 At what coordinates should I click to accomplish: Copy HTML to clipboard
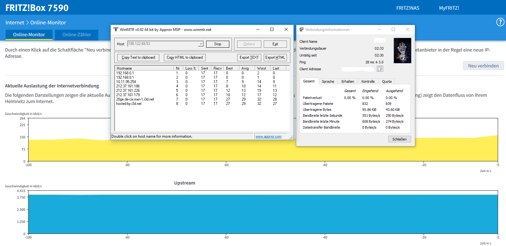[x=185, y=57]
